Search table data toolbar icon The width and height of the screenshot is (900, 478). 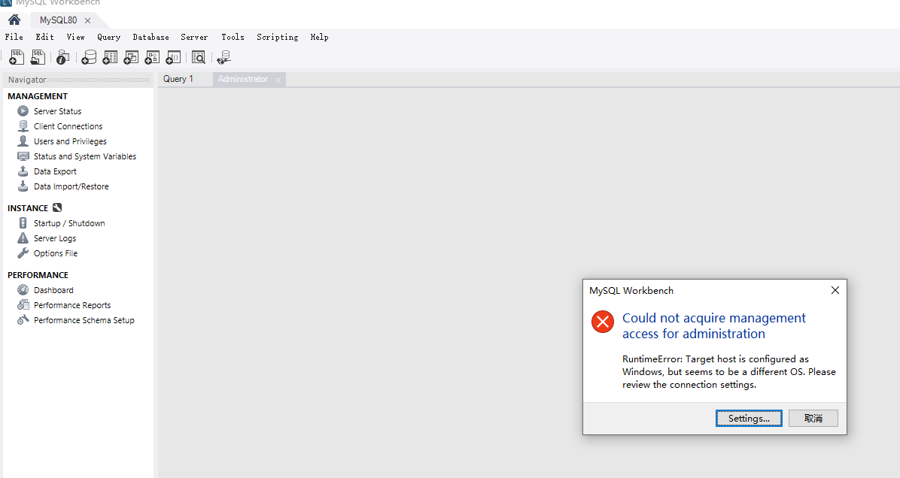[199, 57]
